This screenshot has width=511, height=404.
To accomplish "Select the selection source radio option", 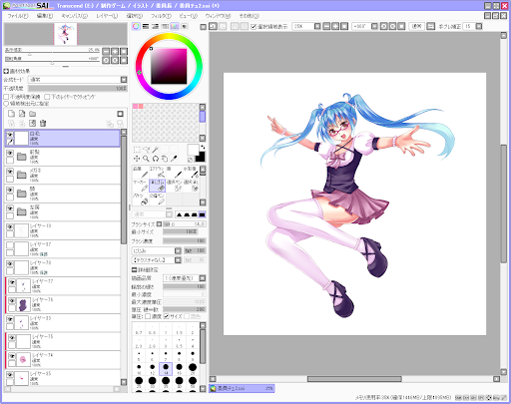I will [6, 104].
